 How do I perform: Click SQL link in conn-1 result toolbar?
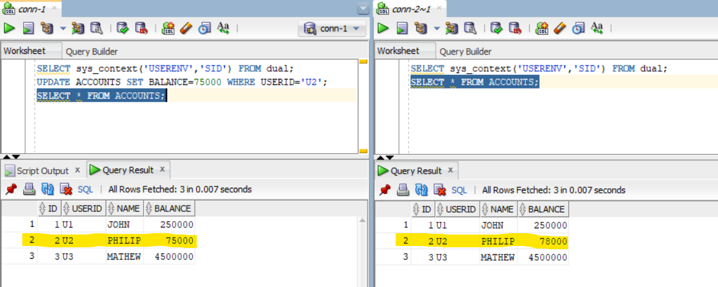86,190
